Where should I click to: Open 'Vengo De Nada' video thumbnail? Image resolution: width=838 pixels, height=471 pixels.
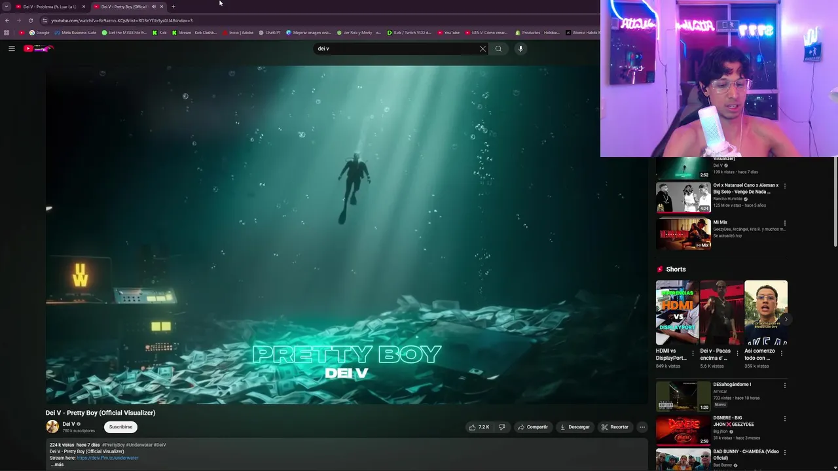(x=683, y=198)
